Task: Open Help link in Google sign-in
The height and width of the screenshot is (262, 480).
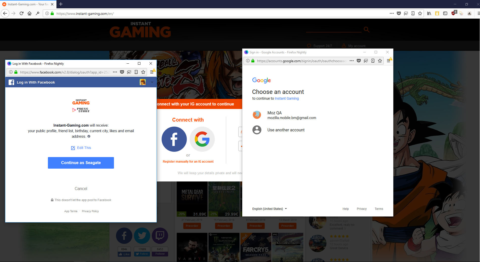Action: [346, 209]
